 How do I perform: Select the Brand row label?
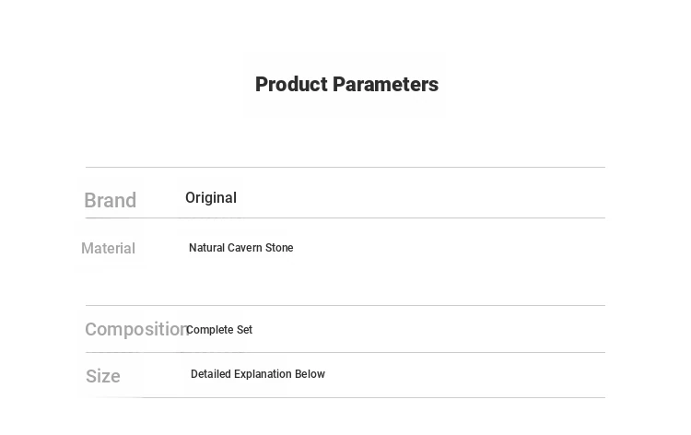(111, 200)
